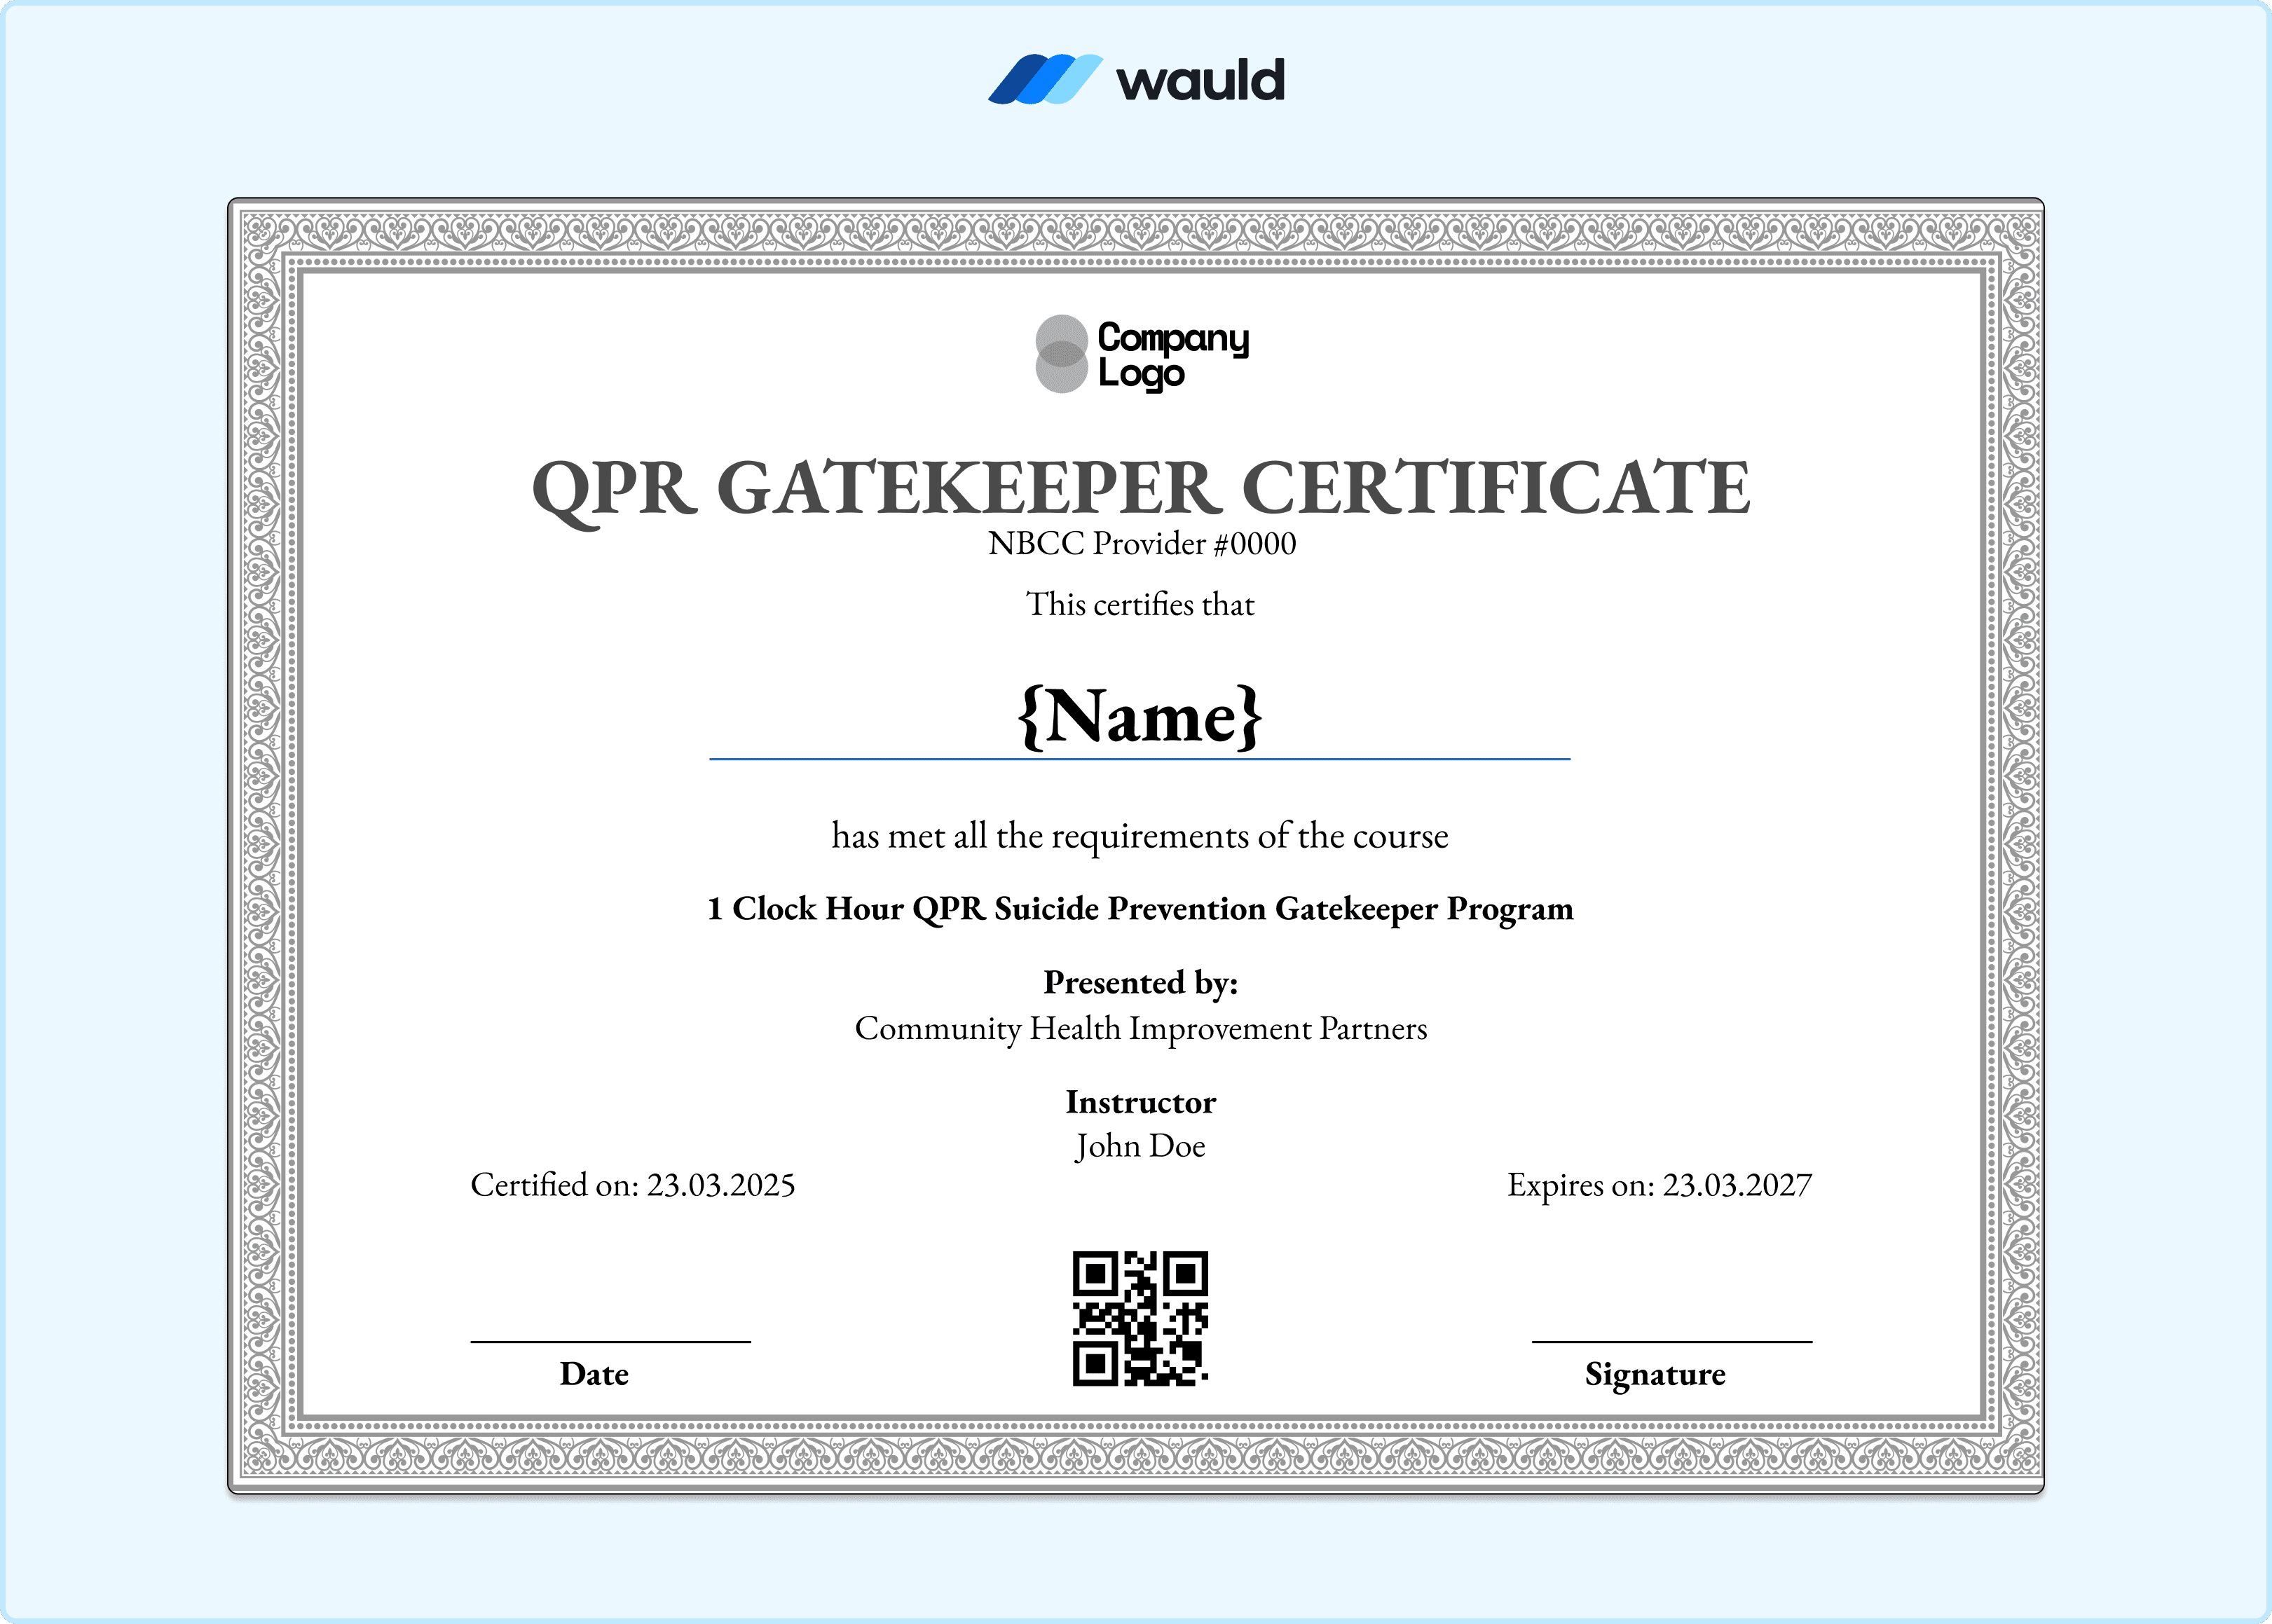
Task: Click the QR code image
Action: (1141, 1319)
